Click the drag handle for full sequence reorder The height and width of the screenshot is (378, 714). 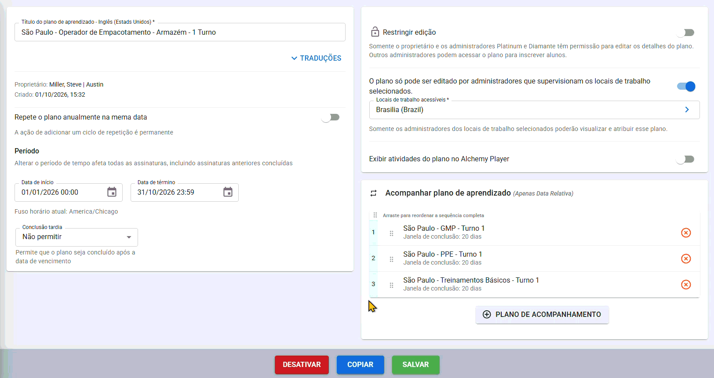375,215
